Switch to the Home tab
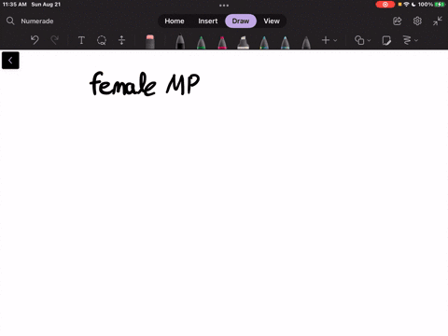The height and width of the screenshot is (336, 448). [x=175, y=21]
